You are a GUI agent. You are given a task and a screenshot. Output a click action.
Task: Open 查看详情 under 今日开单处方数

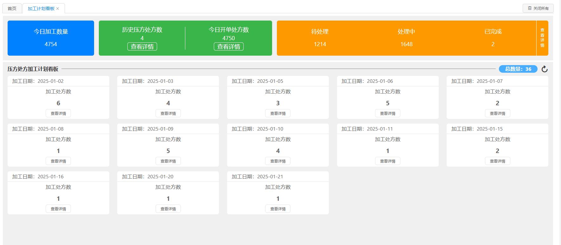229,46
